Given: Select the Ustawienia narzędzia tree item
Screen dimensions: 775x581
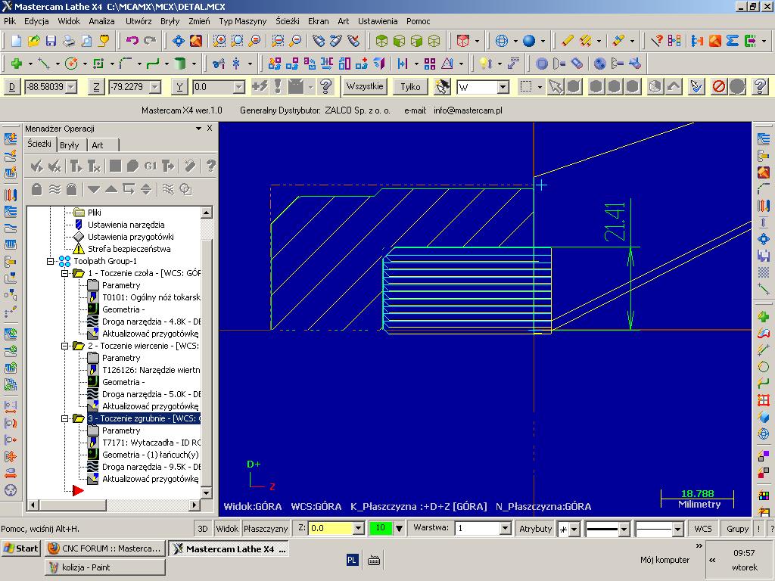Looking at the screenshot, I should [126, 225].
